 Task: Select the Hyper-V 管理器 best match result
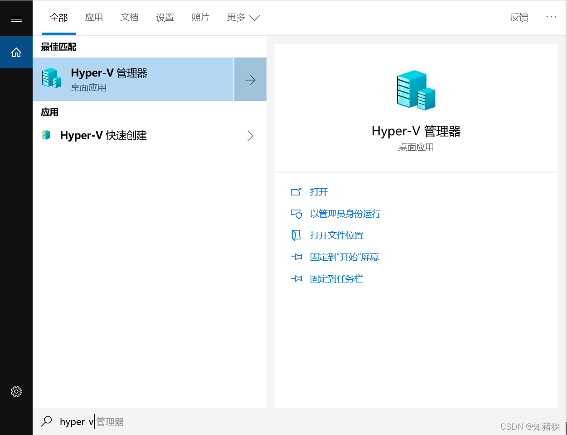click(133, 79)
